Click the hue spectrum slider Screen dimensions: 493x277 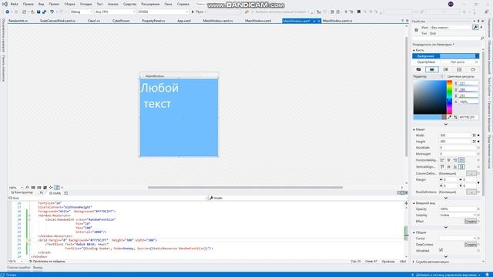coord(450,97)
